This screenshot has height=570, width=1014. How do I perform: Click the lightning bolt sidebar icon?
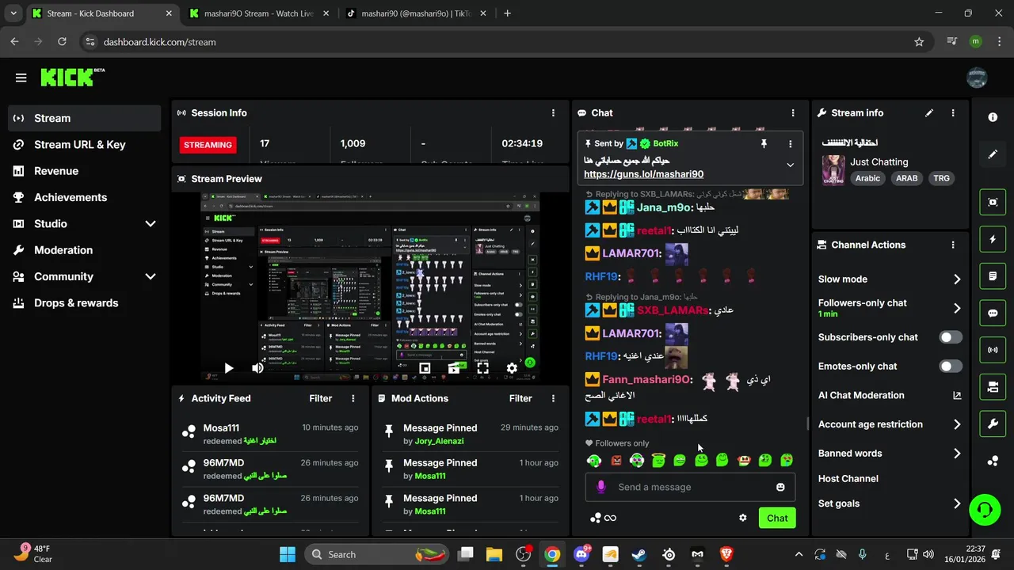[x=993, y=239]
